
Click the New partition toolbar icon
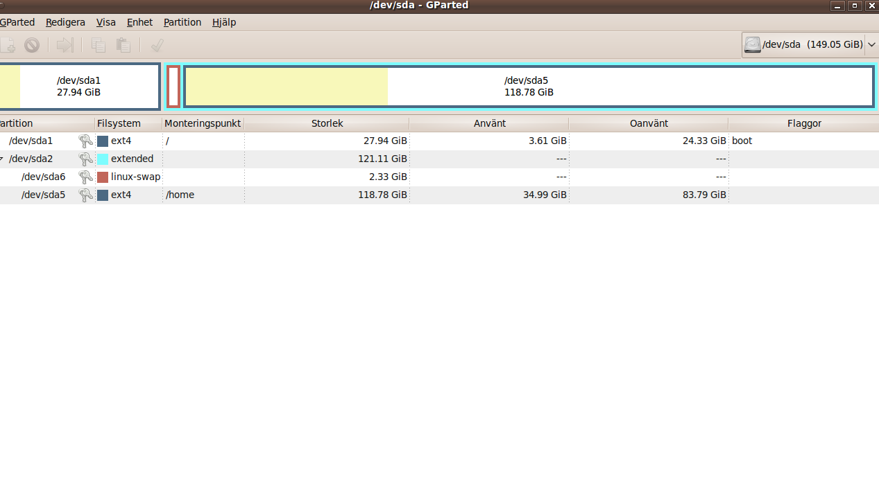7,45
